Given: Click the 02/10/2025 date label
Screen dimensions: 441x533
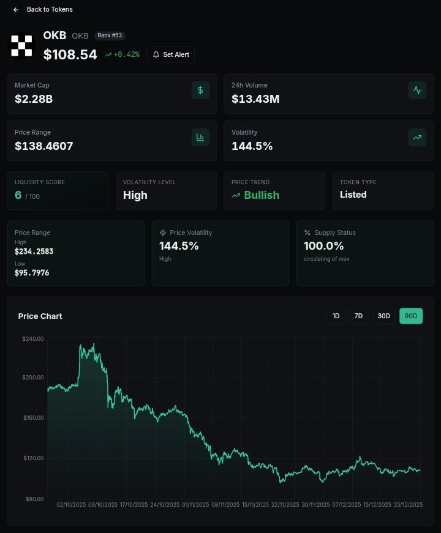Looking at the screenshot, I should click(71, 505).
